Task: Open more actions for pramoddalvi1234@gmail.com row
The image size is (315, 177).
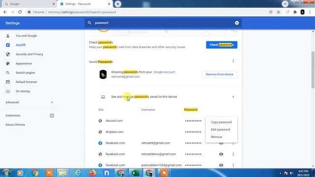Action: click(x=233, y=165)
